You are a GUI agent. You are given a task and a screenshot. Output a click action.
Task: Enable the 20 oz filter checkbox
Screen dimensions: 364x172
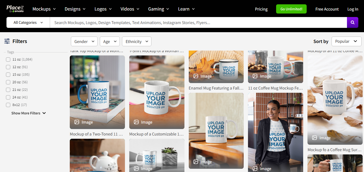pos(8,82)
